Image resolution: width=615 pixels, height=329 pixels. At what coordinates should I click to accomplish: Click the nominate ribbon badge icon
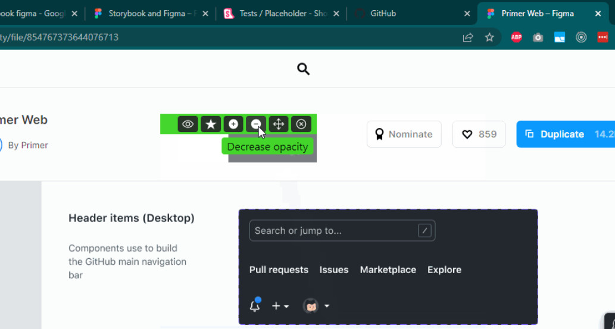pos(379,134)
